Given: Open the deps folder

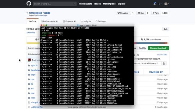Looking at the screenshot, I should tap(33, 75).
